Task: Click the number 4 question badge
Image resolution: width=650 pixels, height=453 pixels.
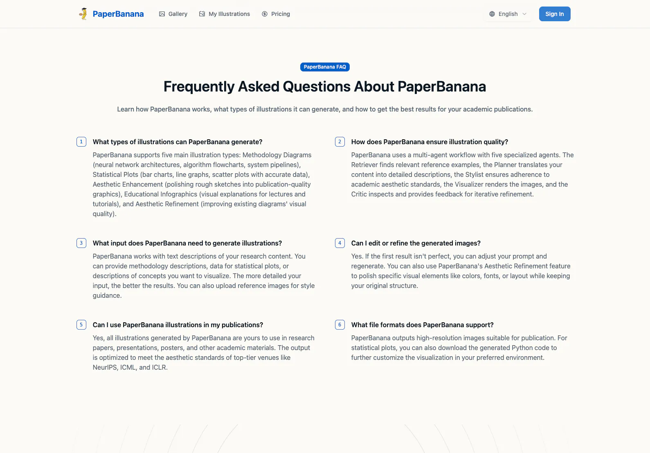Action: (x=340, y=243)
